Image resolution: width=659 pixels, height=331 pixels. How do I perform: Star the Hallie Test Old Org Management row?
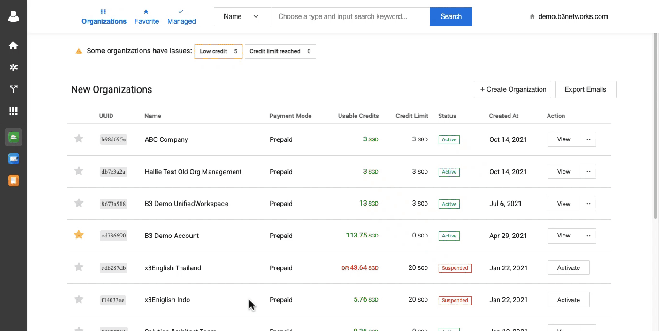tap(79, 171)
